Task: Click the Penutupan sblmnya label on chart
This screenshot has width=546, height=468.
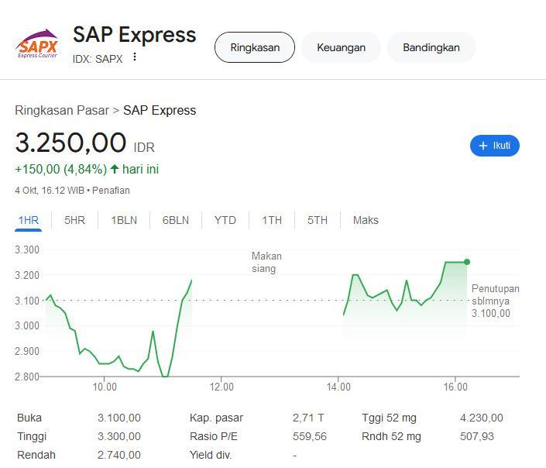Action: click(x=495, y=294)
